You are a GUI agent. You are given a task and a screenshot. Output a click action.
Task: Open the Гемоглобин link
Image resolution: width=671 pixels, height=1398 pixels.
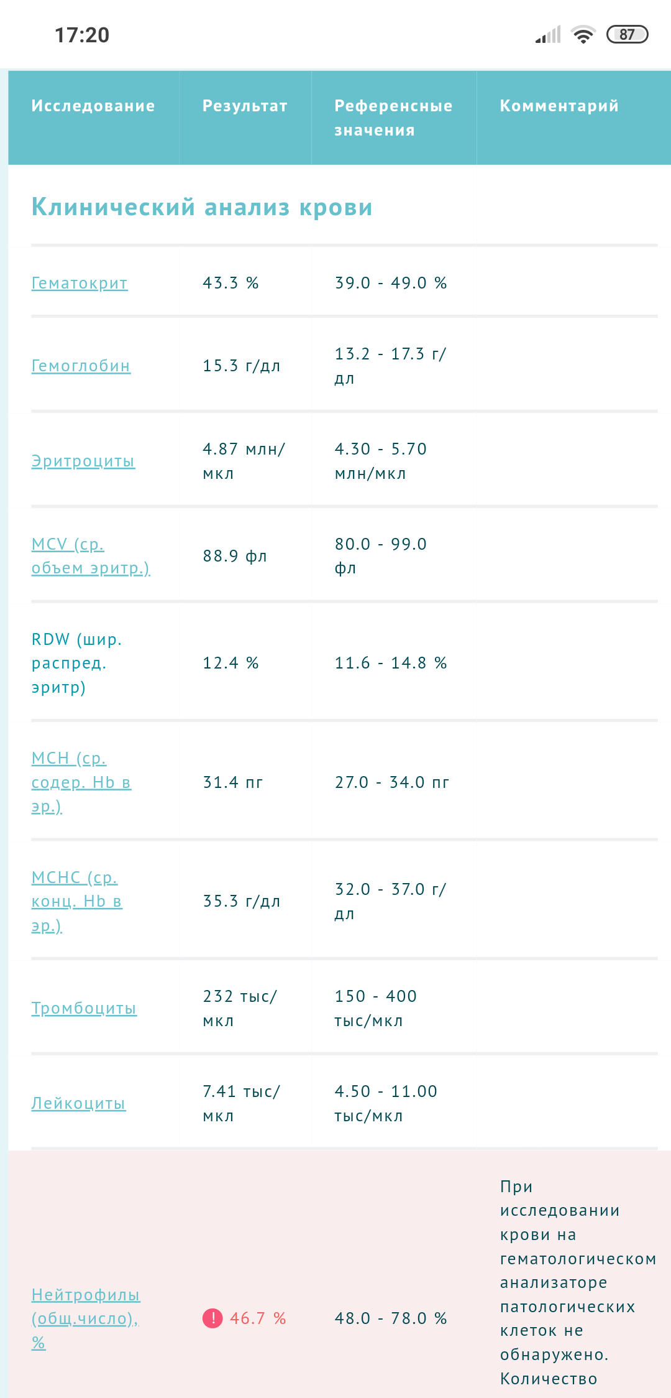81,366
